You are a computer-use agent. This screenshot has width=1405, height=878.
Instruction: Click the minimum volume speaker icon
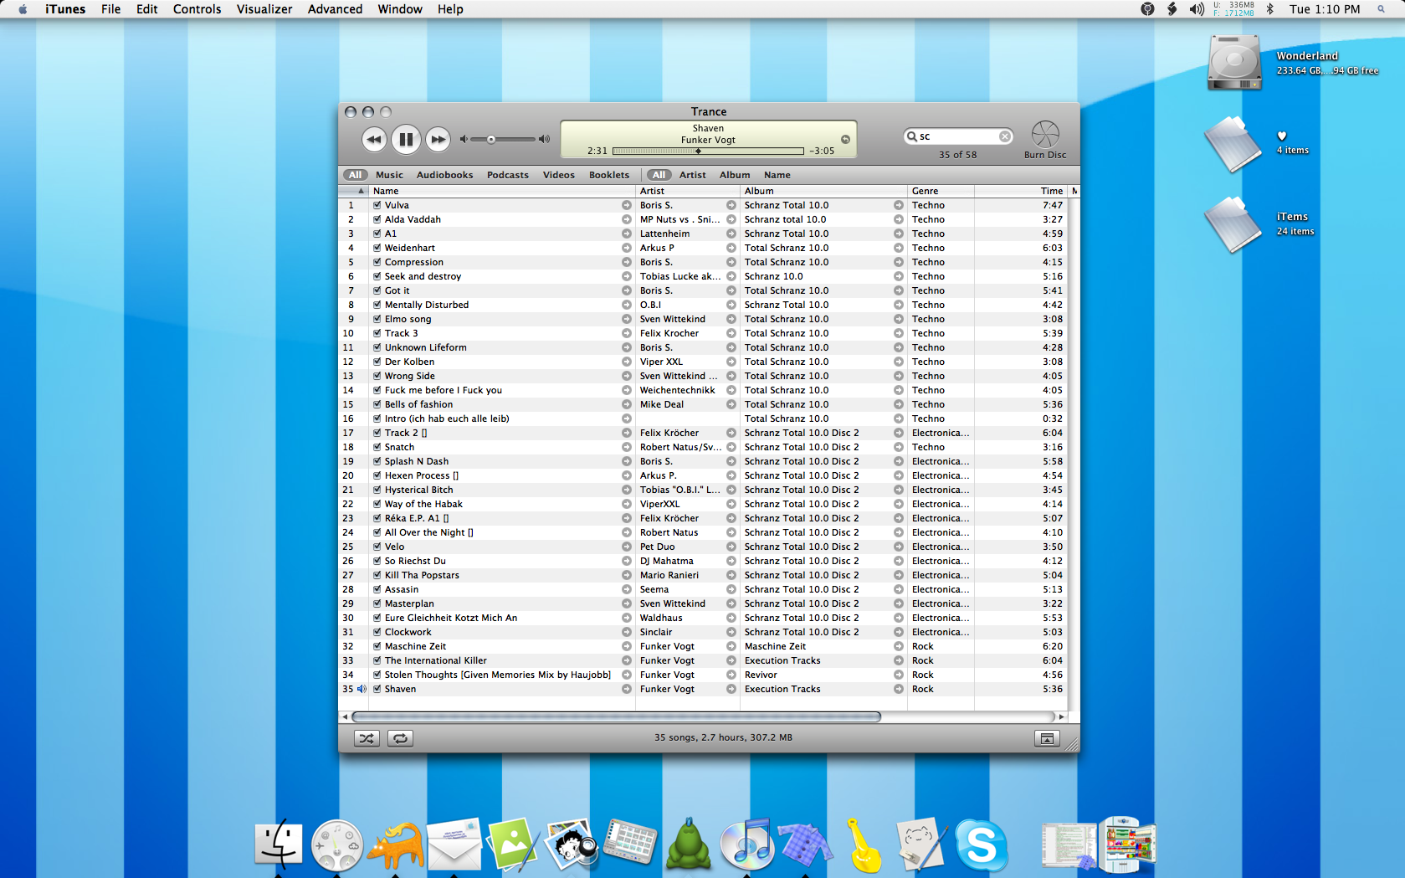coord(464,139)
